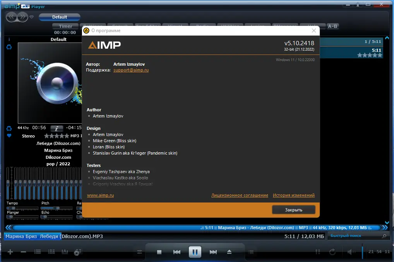Open the equalizer sliders icon beside stop
The image size is (394, 262).
click(x=140, y=252)
